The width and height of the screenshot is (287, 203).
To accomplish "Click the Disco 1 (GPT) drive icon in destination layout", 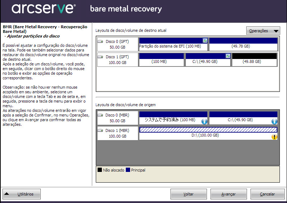I will 100,57.
